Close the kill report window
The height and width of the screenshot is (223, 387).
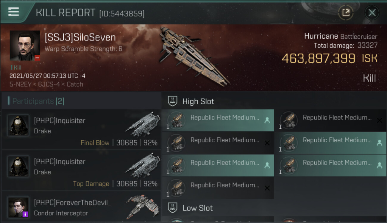[372, 13]
